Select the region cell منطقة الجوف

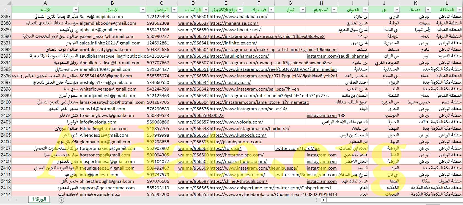click(447, 181)
